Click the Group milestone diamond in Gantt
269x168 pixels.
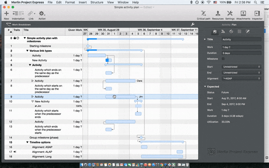tap(141, 138)
